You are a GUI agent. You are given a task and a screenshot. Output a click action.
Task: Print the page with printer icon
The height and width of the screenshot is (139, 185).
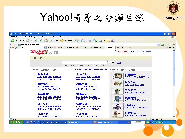coord(89,41)
